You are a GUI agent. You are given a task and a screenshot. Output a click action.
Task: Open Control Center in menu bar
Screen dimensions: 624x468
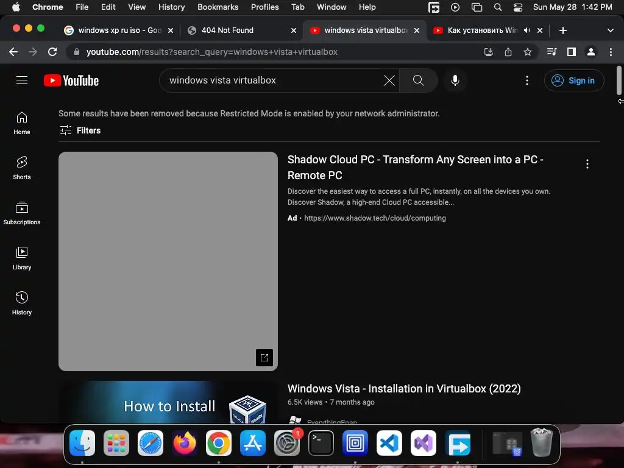tap(518, 7)
